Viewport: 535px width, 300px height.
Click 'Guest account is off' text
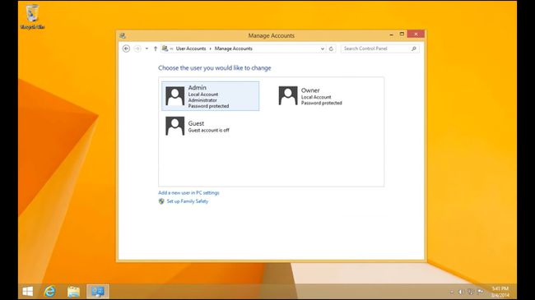pos(209,130)
